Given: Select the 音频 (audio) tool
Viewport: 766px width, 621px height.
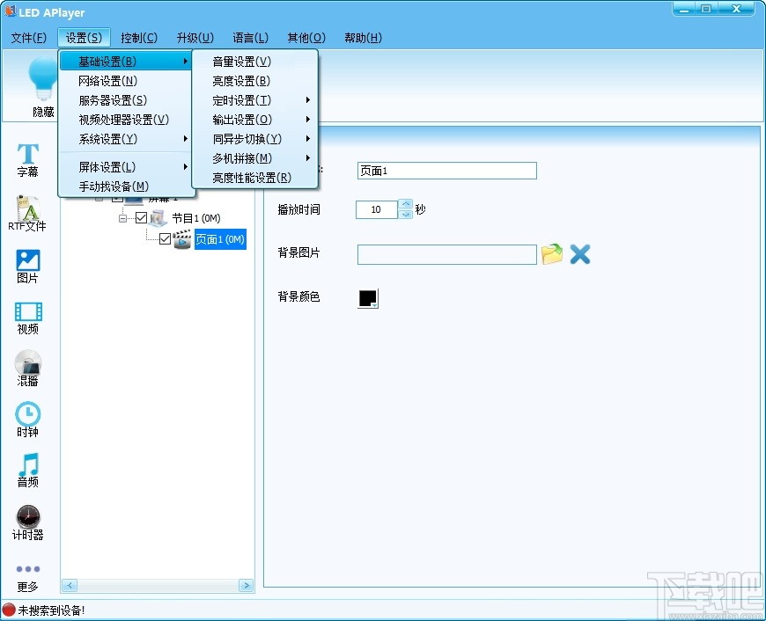Looking at the screenshot, I should click(x=27, y=472).
